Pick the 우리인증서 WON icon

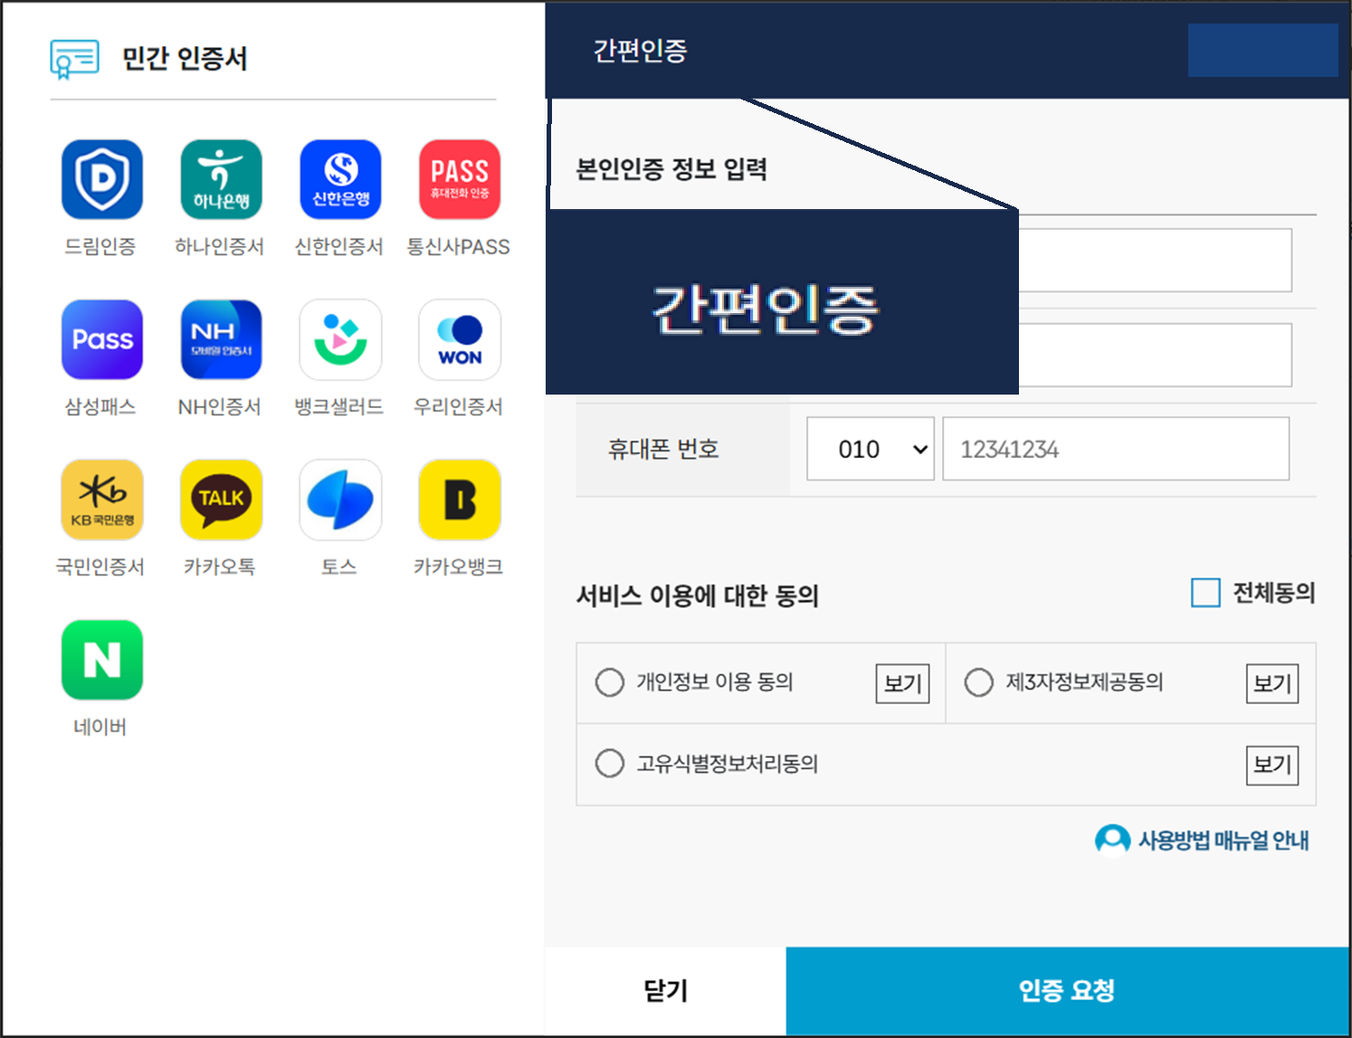(460, 339)
